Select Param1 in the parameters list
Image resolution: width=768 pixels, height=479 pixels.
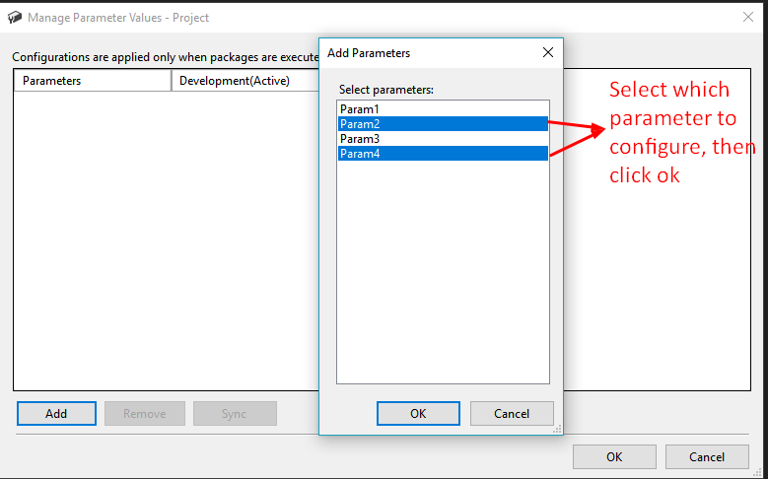443,109
